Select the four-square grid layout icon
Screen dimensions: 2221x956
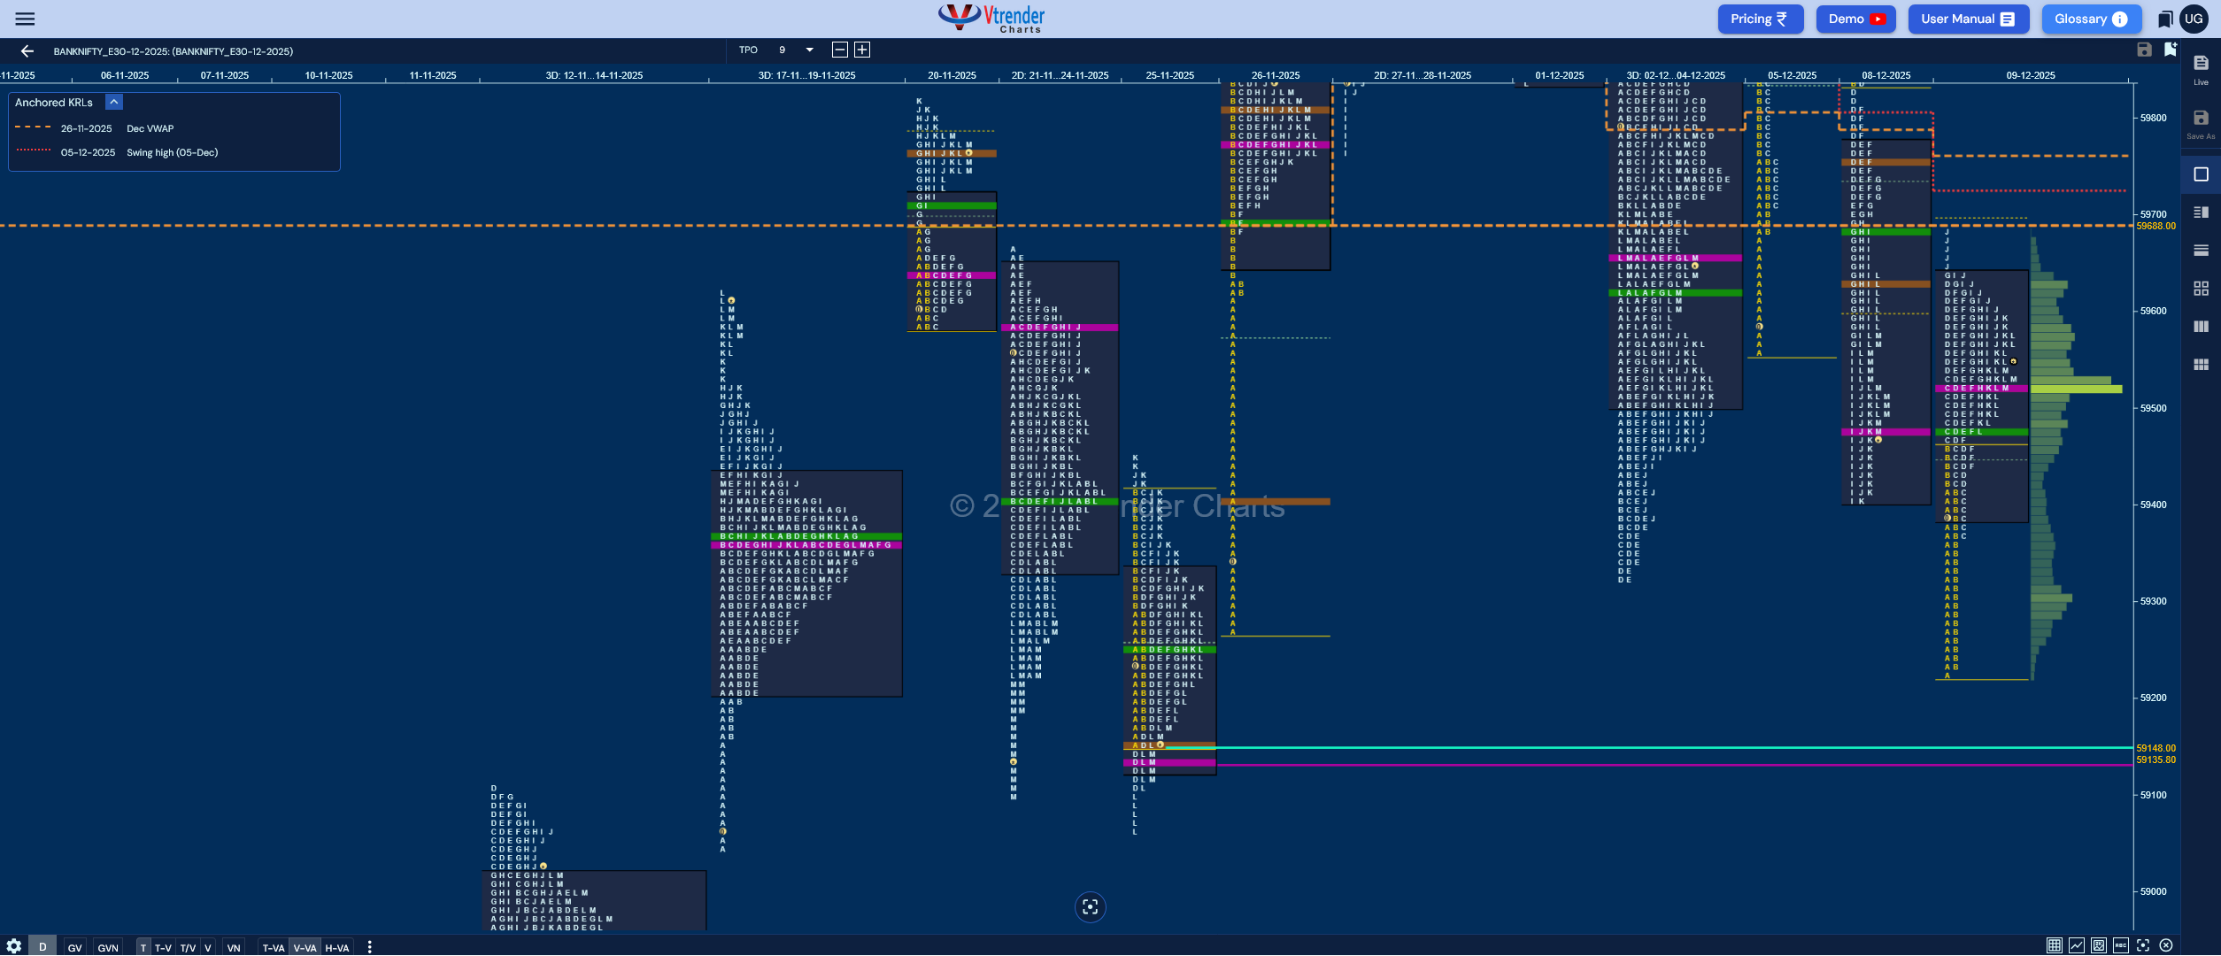(2201, 289)
